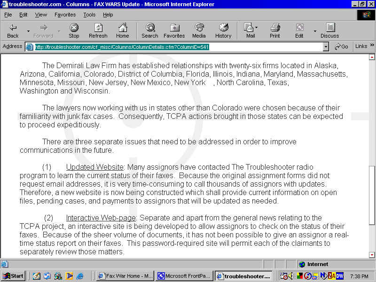
Task: Open the File menu
Action: (x=8, y=15)
